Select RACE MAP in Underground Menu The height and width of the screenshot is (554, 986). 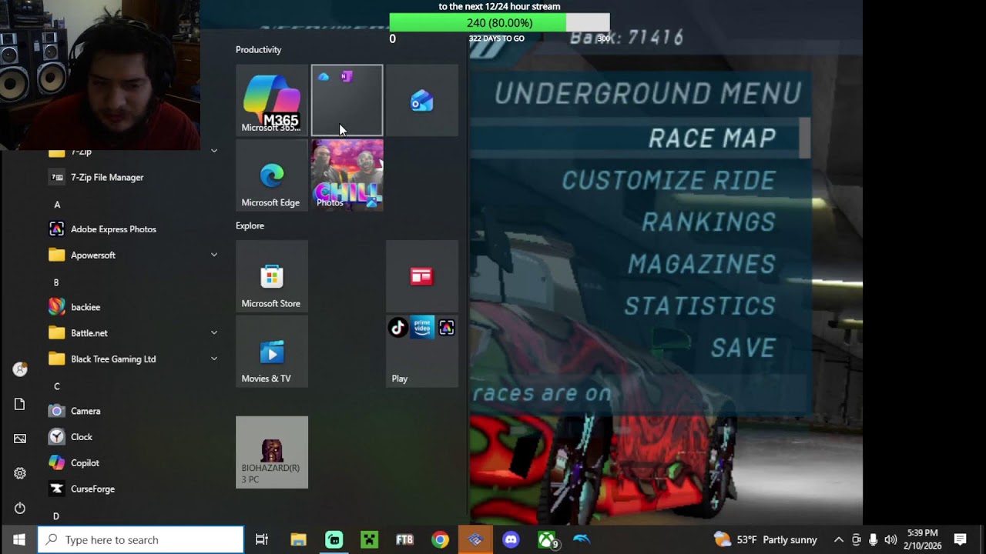click(x=712, y=138)
